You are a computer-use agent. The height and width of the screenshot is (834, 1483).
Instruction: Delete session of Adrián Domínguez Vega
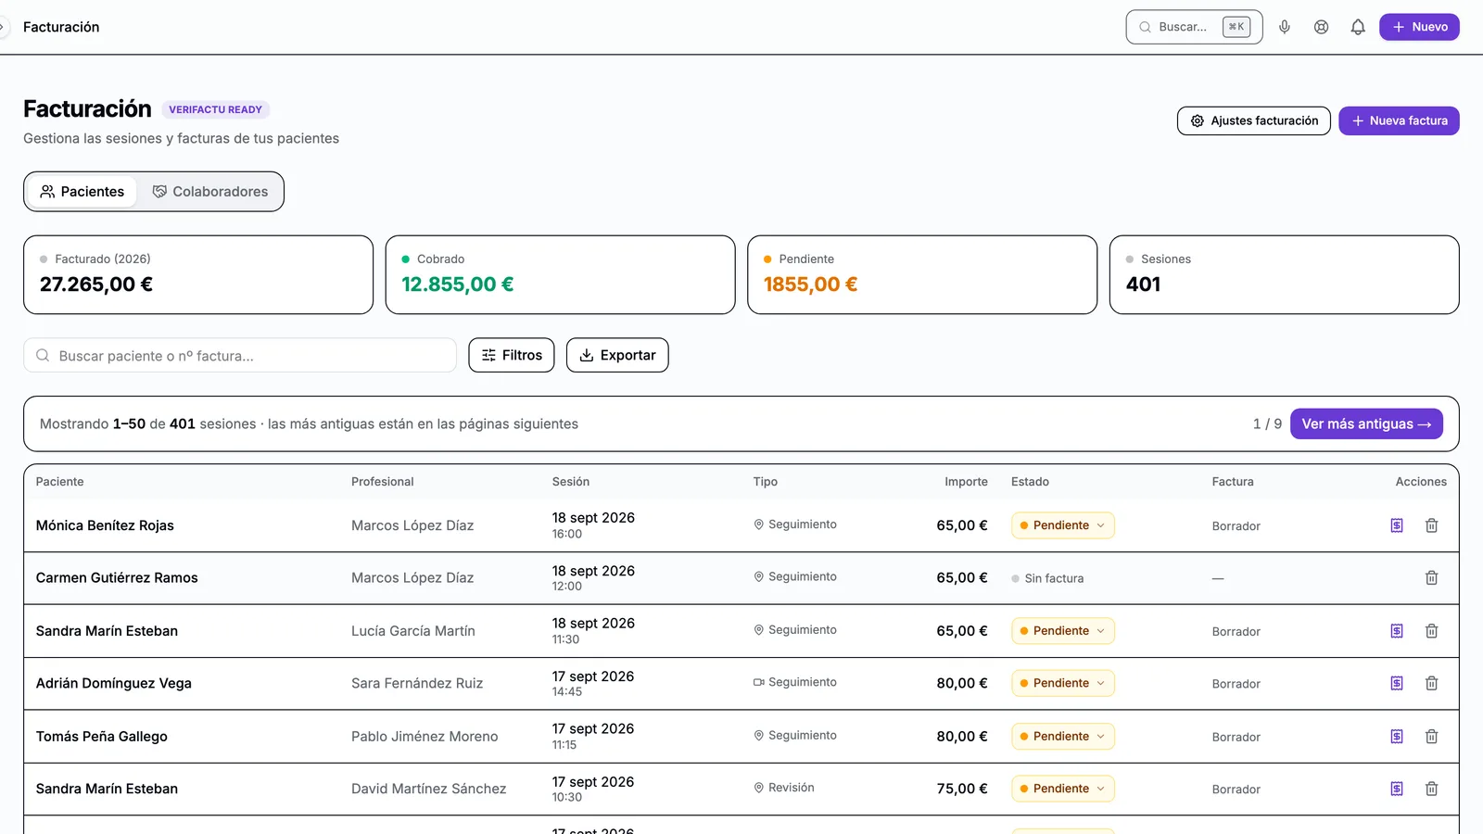1431,683
